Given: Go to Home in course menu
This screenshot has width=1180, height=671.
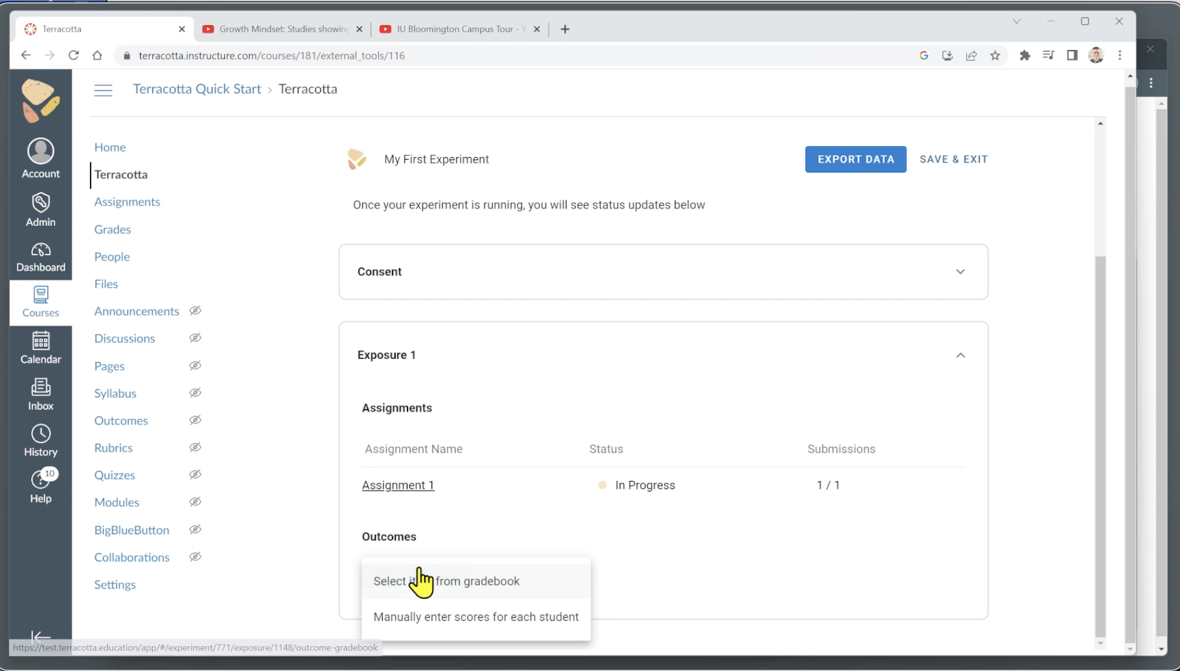Looking at the screenshot, I should [110, 147].
